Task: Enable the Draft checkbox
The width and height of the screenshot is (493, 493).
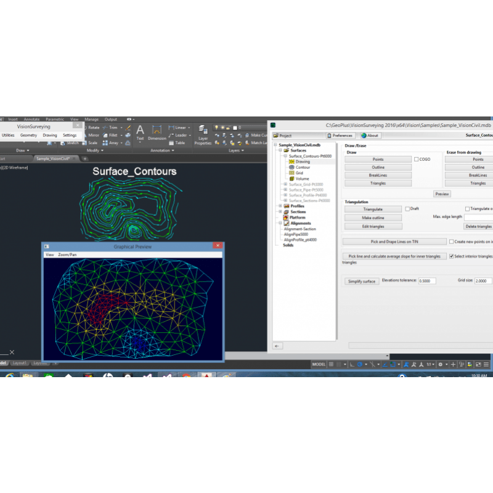Action: click(x=407, y=209)
